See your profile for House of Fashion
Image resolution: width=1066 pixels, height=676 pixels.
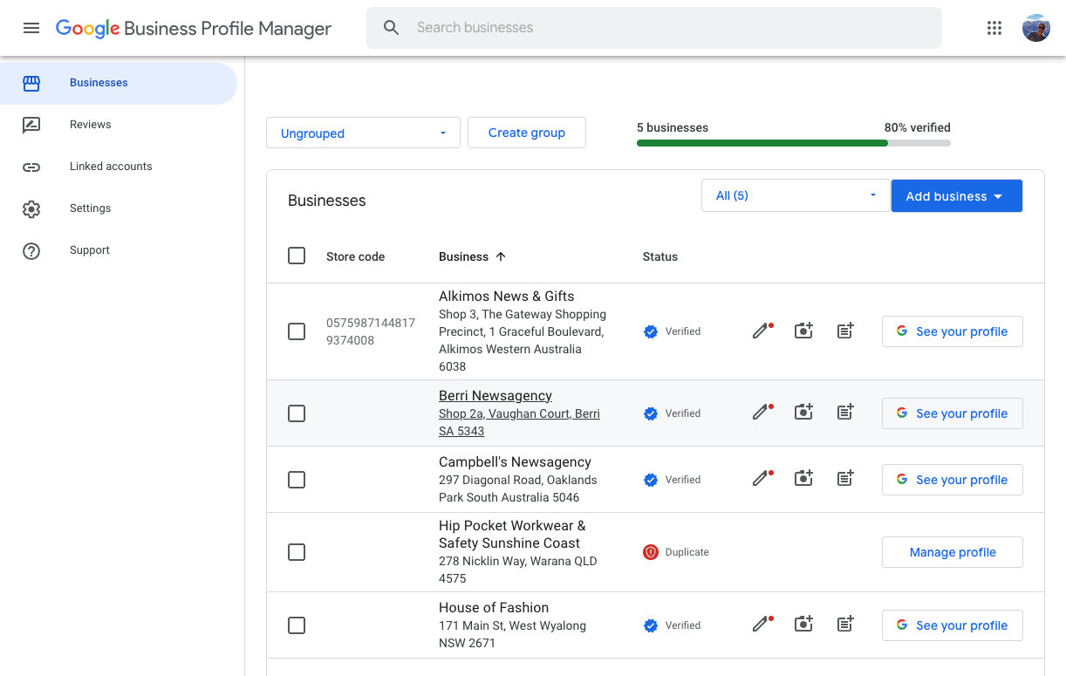(x=953, y=625)
